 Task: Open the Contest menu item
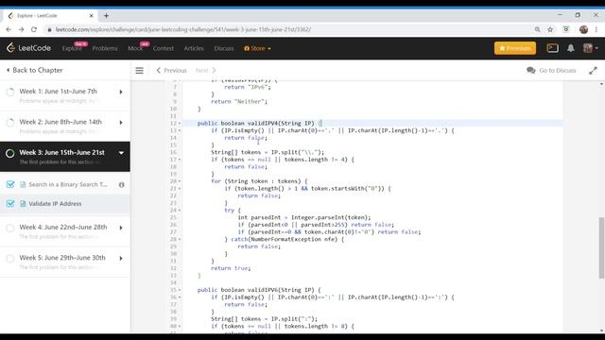point(164,48)
